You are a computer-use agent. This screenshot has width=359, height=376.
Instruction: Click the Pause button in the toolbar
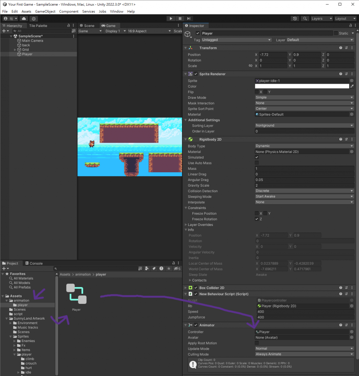(x=180, y=19)
